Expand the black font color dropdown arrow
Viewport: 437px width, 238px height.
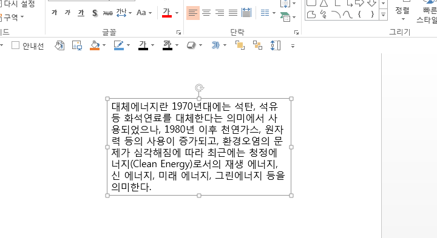point(153,45)
